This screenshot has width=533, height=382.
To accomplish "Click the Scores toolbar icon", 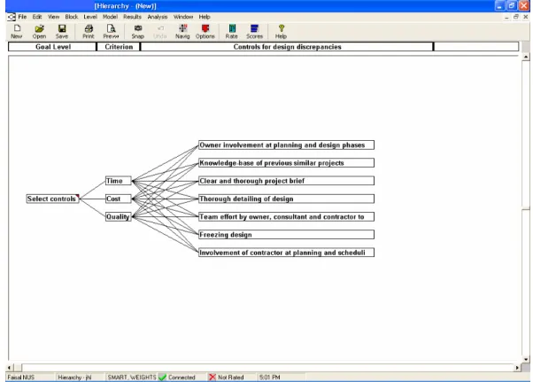I will tap(254, 32).
